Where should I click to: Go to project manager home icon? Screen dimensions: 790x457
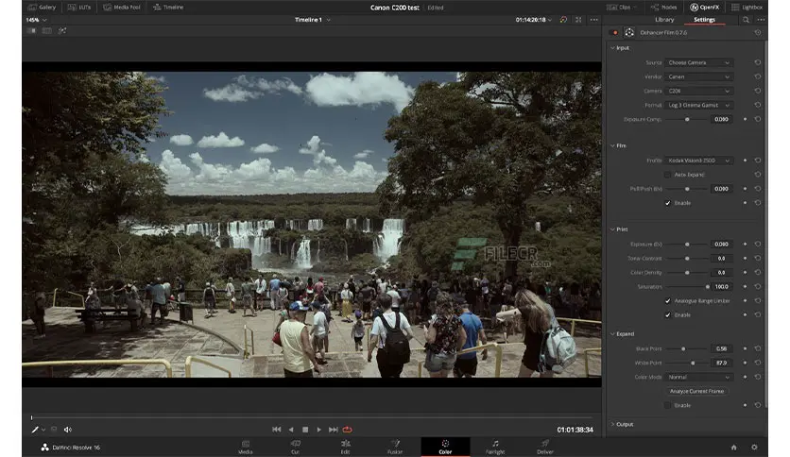click(733, 447)
